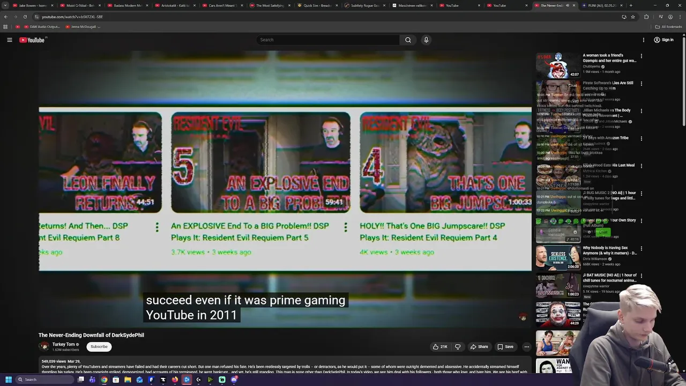Switch to the Cars Aren't Meant browser tab

[222, 5]
